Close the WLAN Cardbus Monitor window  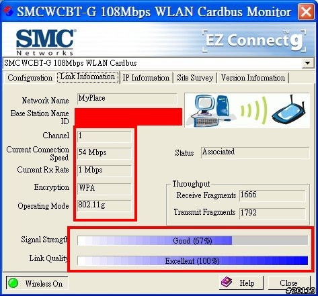306,11
